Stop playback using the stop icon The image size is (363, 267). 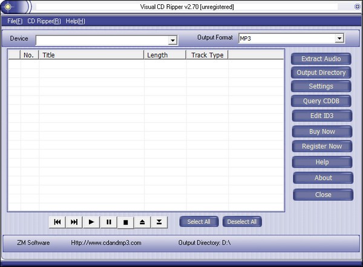126,222
